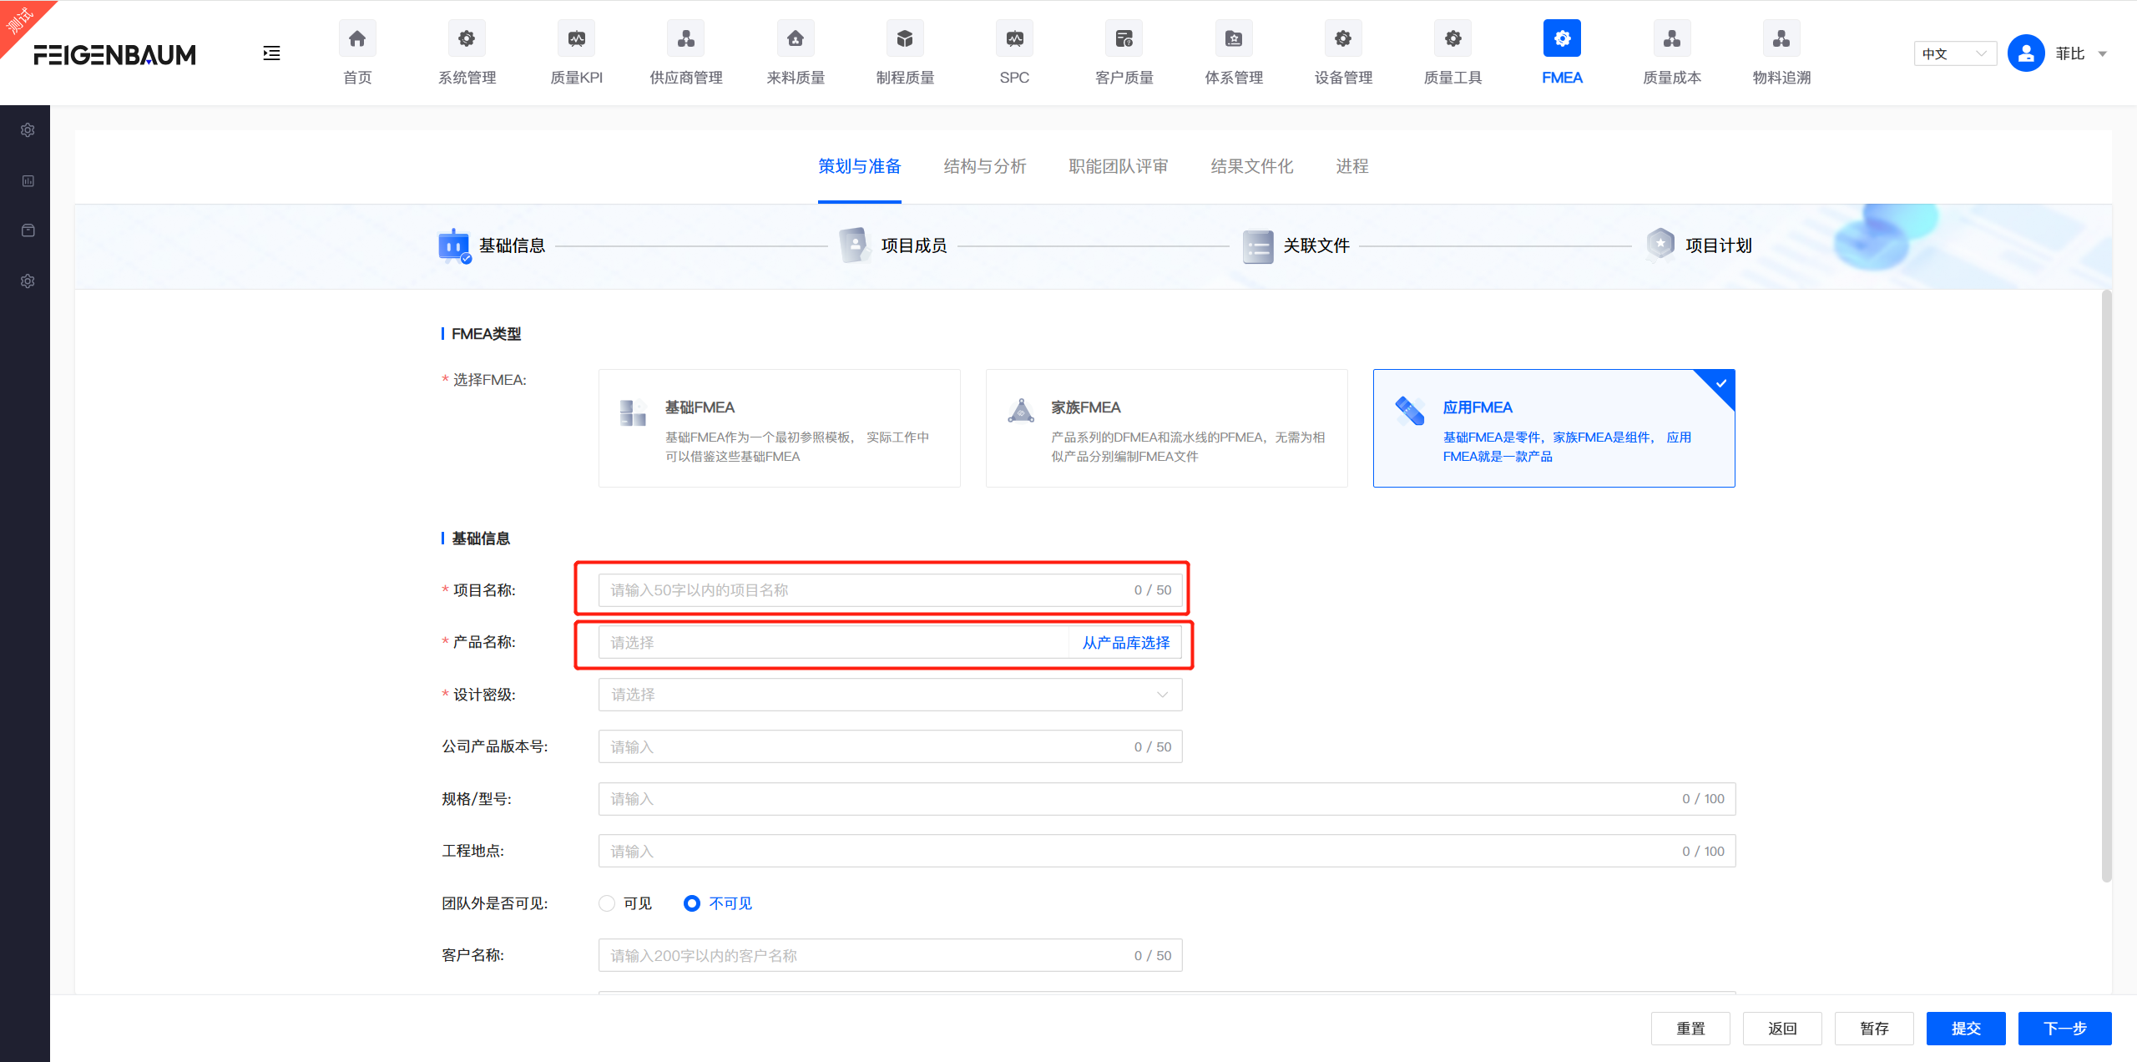
Task: Expand the 设计密级 dropdown
Action: click(x=889, y=695)
